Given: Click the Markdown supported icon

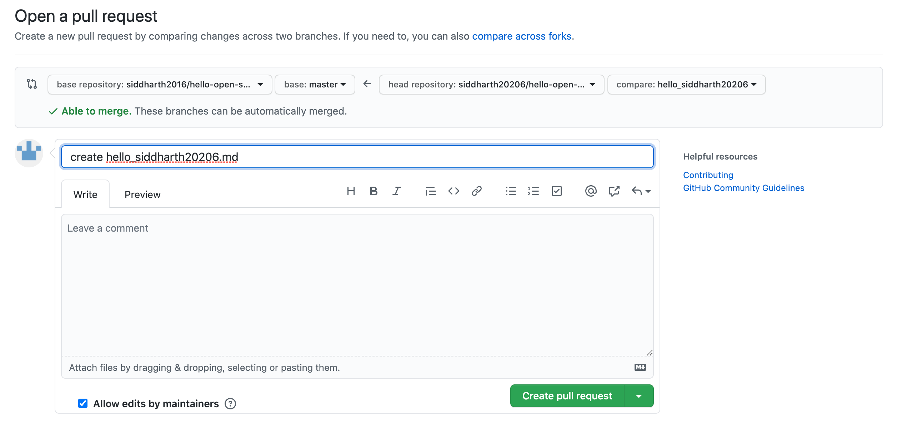Looking at the screenshot, I should pos(640,367).
